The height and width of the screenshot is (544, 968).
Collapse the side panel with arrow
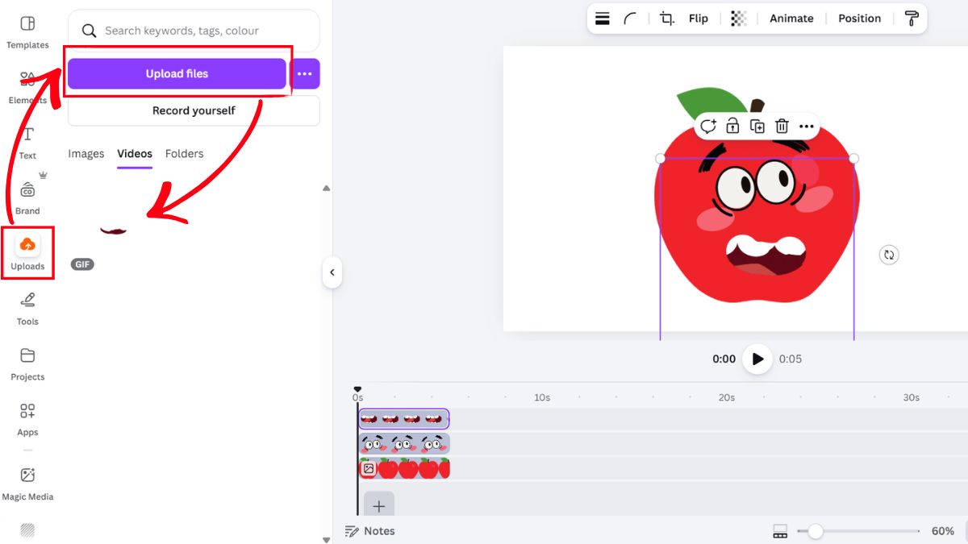(x=332, y=272)
